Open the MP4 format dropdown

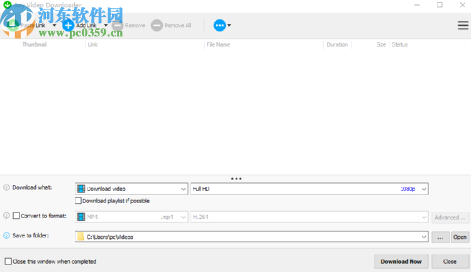click(131, 217)
